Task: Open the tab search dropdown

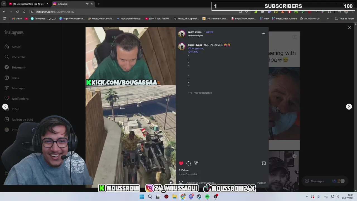Action: pos(3,4)
